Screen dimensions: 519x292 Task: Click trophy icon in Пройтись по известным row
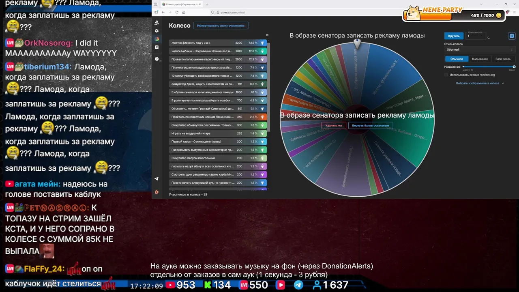262,117
